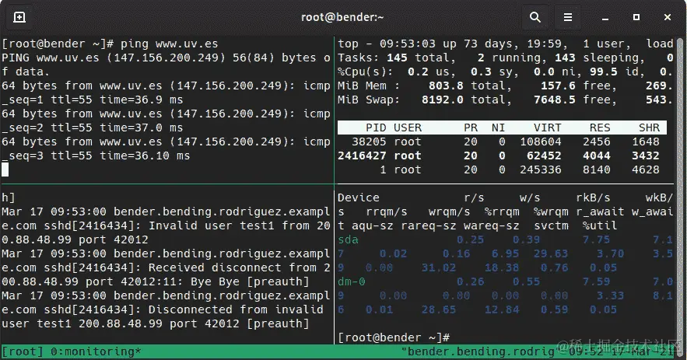Click the %util header in iostat
This screenshot has height=360, width=687.
click(600, 226)
